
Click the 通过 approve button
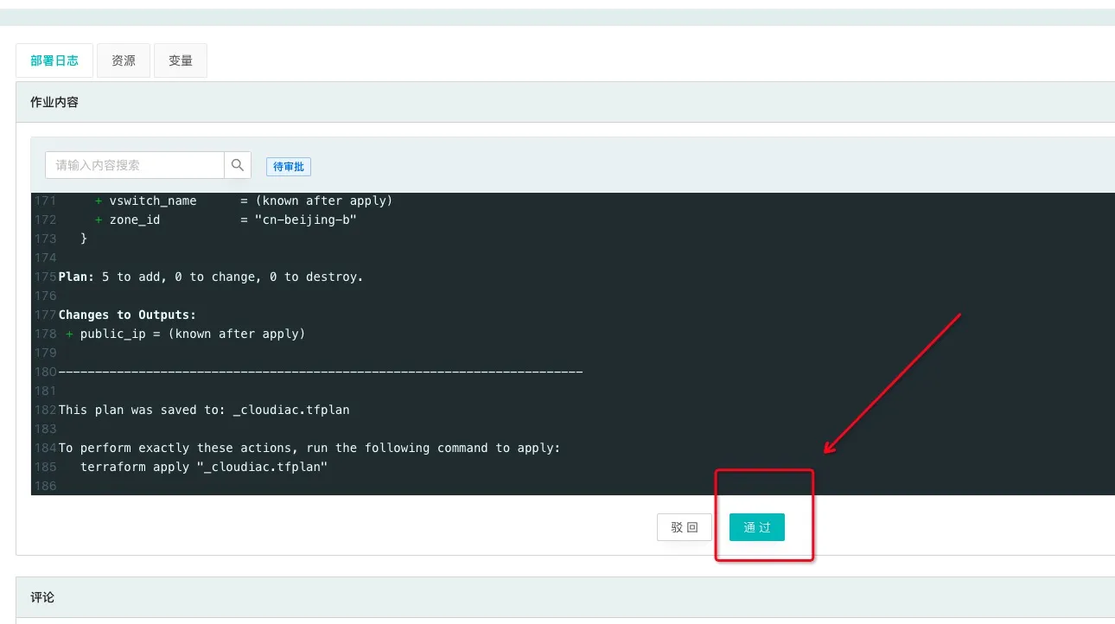click(757, 527)
